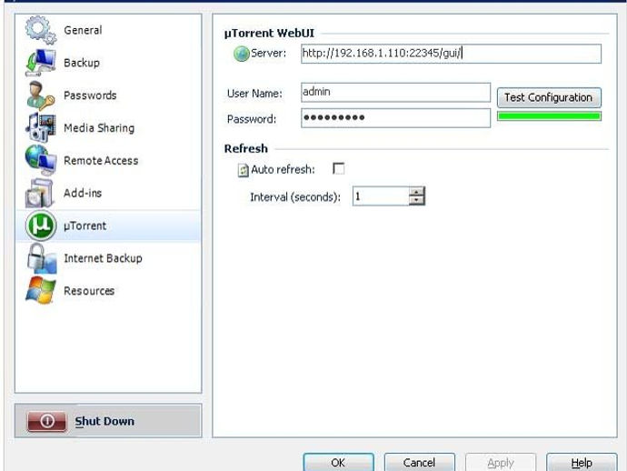Click the globe icon beside Server
Image resolution: width=627 pixels, height=471 pixels.
pos(242,54)
